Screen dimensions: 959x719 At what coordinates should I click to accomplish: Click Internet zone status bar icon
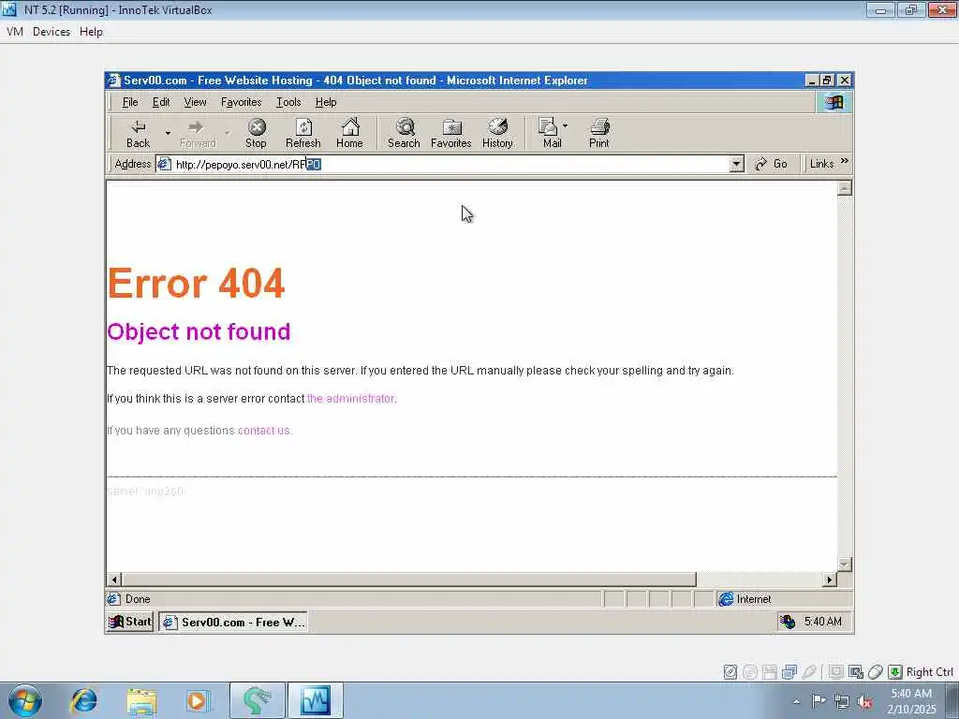pos(726,599)
